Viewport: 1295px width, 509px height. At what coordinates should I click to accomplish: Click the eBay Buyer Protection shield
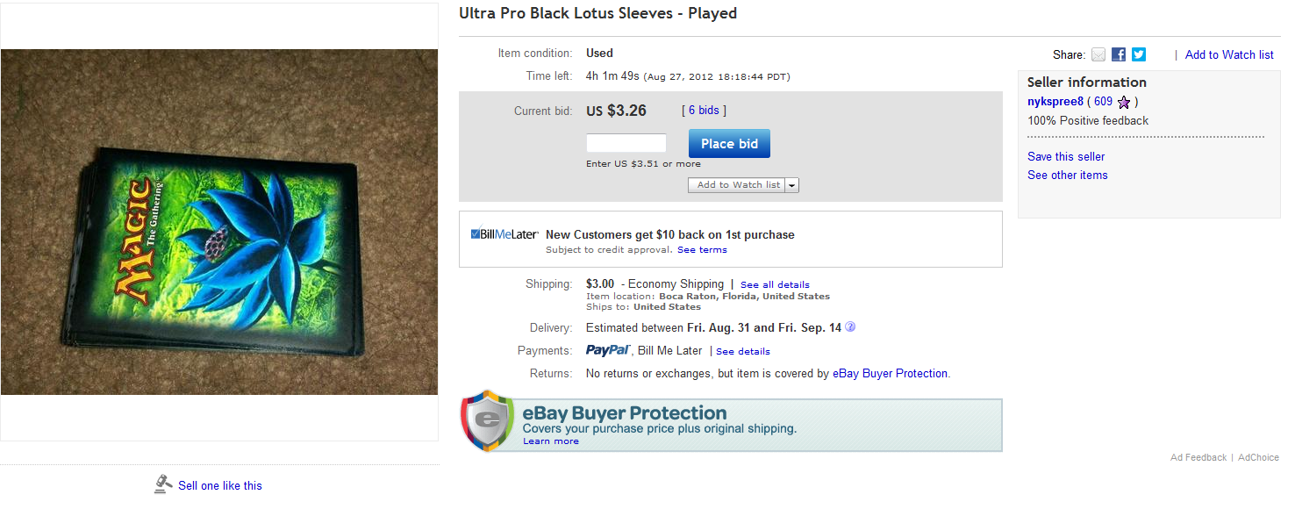(x=487, y=421)
